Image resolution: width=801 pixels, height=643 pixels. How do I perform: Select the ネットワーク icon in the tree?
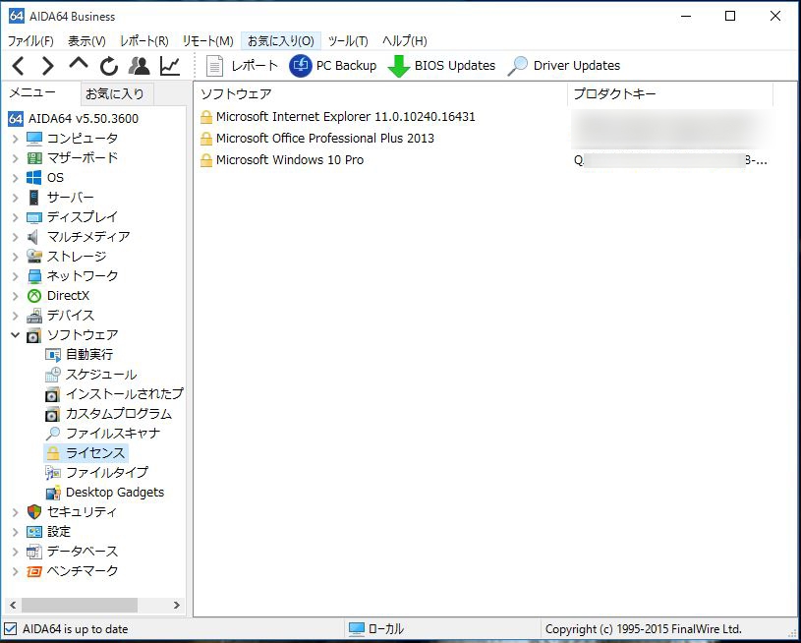34,276
